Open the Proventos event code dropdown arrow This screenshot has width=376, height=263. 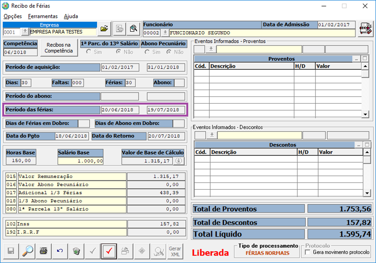click(211, 49)
